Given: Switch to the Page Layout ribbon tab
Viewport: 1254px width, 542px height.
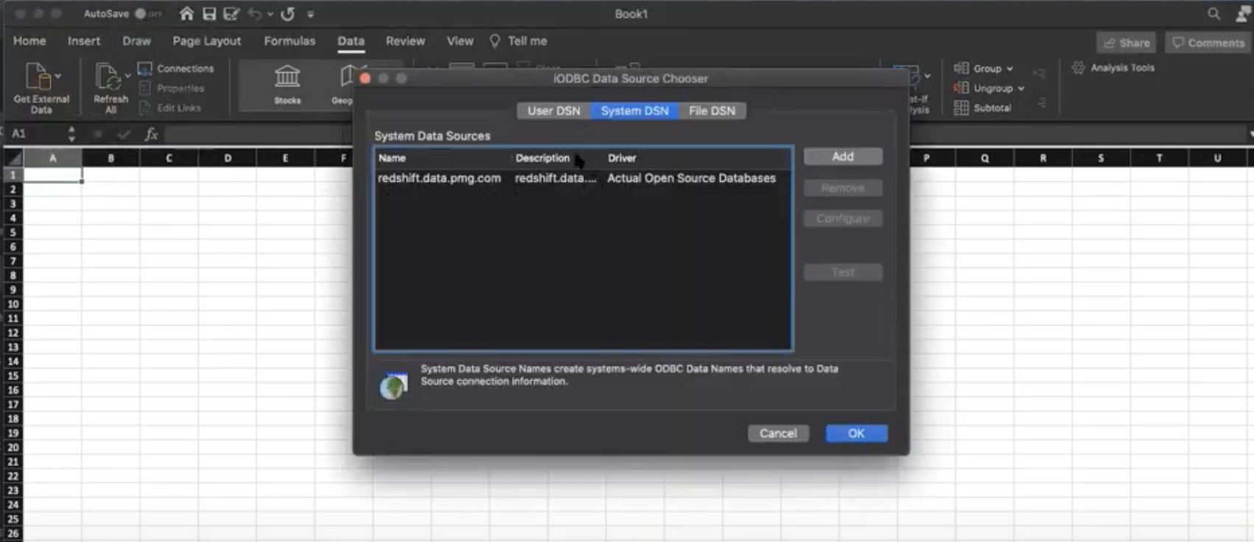Looking at the screenshot, I should pos(207,41).
